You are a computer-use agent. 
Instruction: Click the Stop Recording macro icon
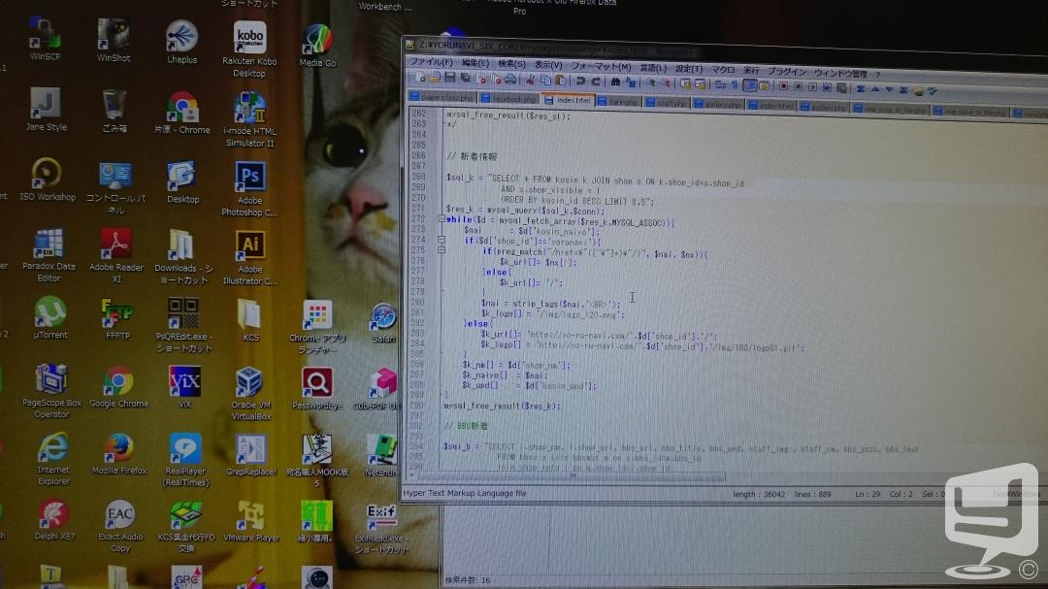[x=798, y=86]
